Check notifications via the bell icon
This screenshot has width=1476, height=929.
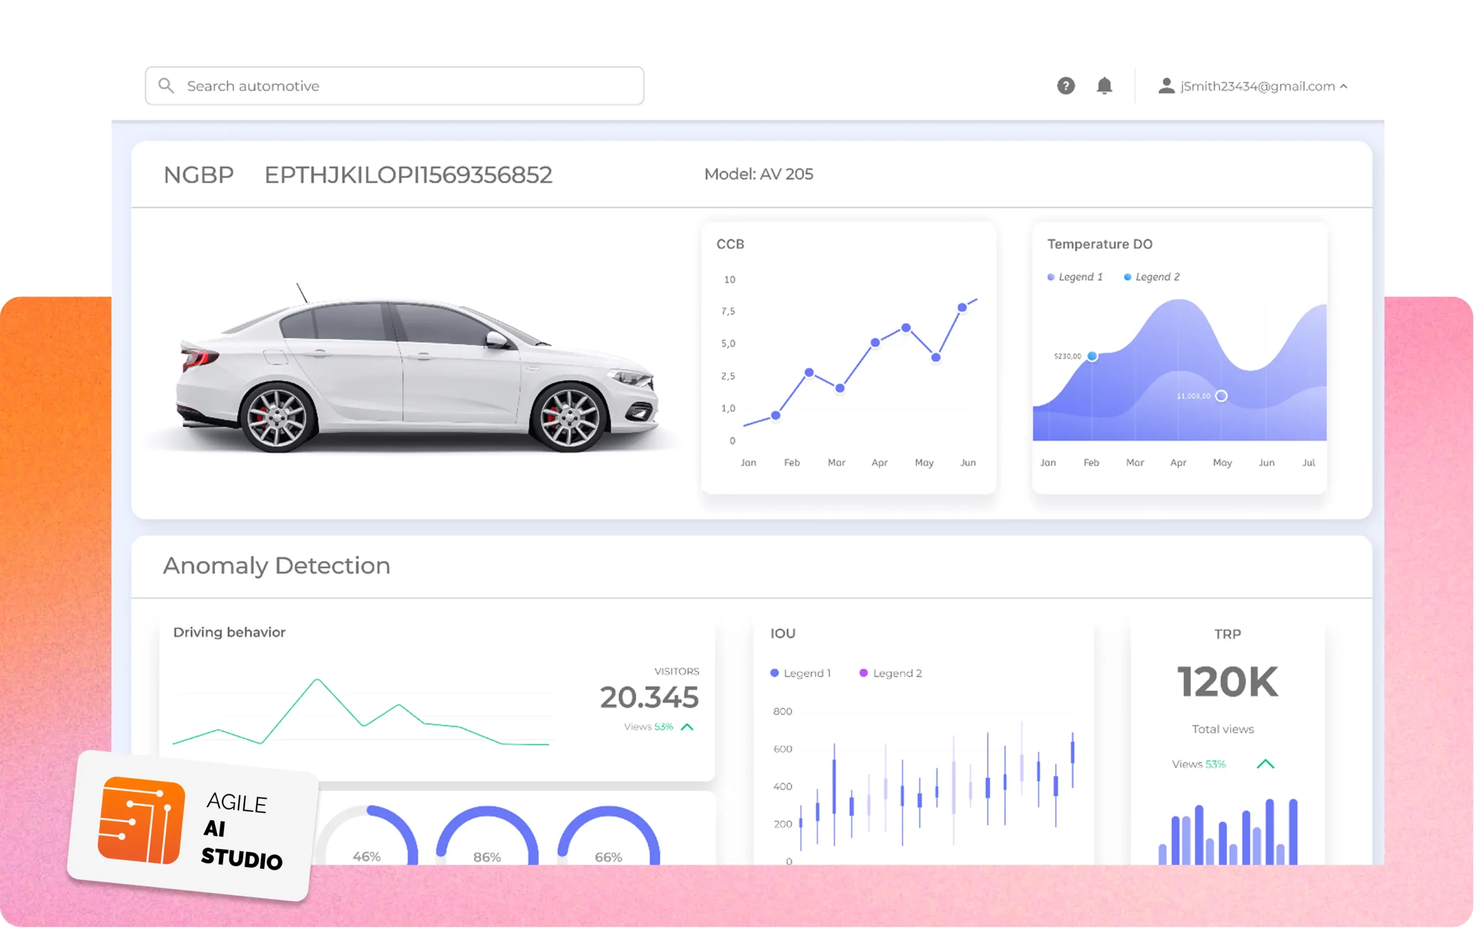click(1105, 86)
